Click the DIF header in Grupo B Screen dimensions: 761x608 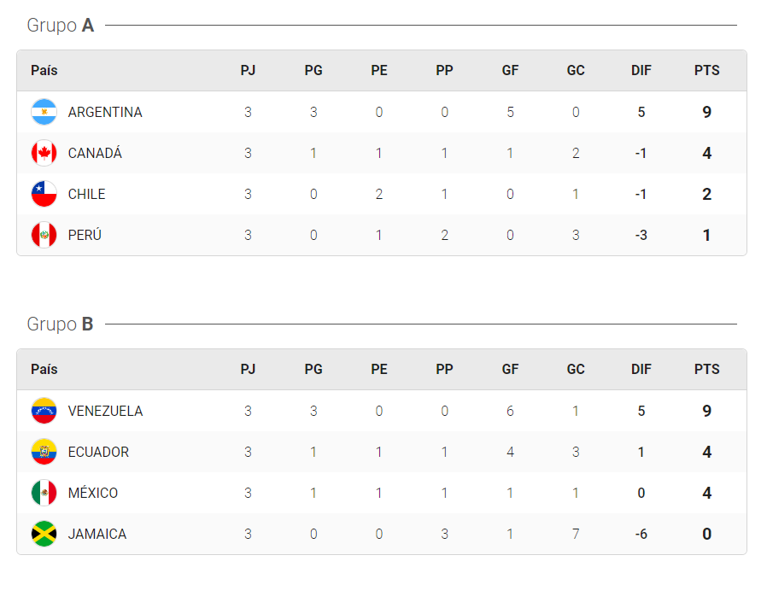(x=641, y=369)
